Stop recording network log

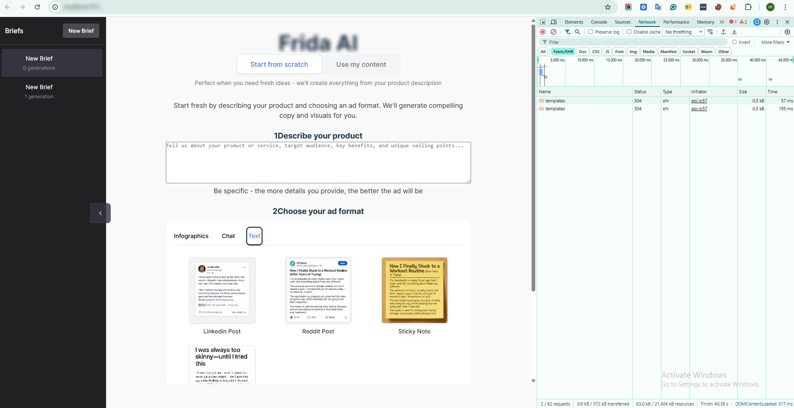(543, 32)
